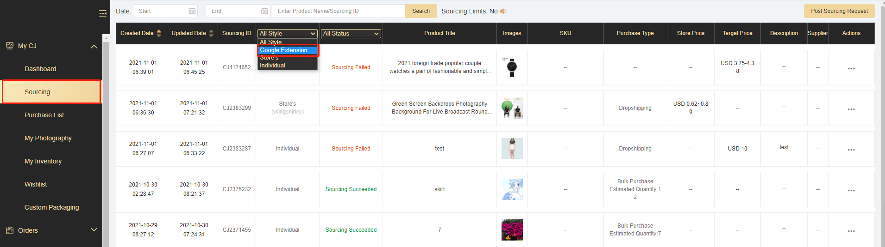Click Post Sourcing Request button
Screen dimensions: 885x247
pyautogui.click(x=839, y=11)
